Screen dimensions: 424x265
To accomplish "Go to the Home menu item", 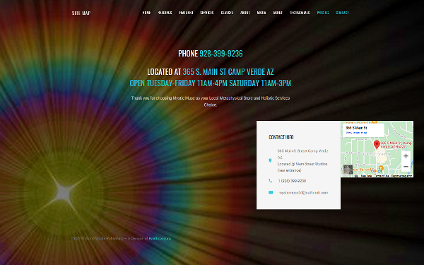I will pyautogui.click(x=146, y=13).
